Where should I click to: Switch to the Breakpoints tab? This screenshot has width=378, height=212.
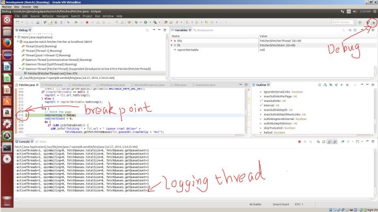[x=203, y=30]
